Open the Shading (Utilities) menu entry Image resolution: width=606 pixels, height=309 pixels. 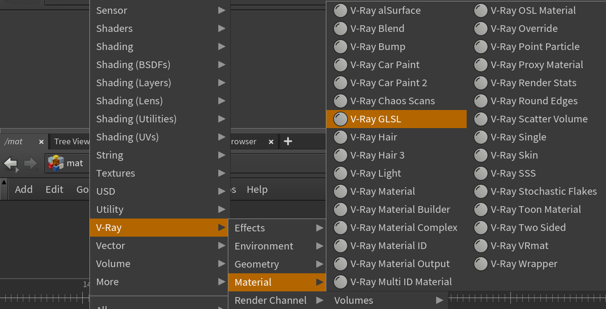tap(160, 119)
